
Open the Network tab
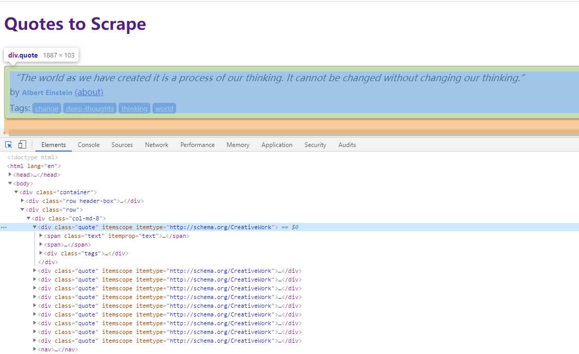tap(157, 145)
